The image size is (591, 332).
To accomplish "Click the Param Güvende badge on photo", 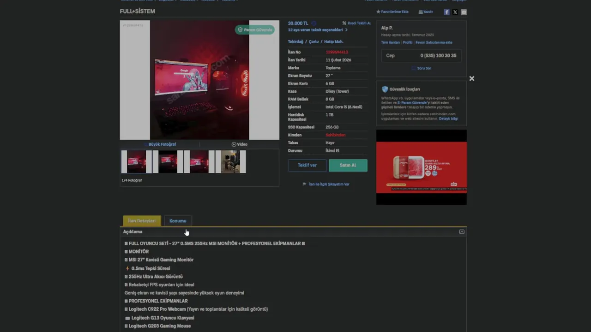I will pyautogui.click(x=255, y=30).
